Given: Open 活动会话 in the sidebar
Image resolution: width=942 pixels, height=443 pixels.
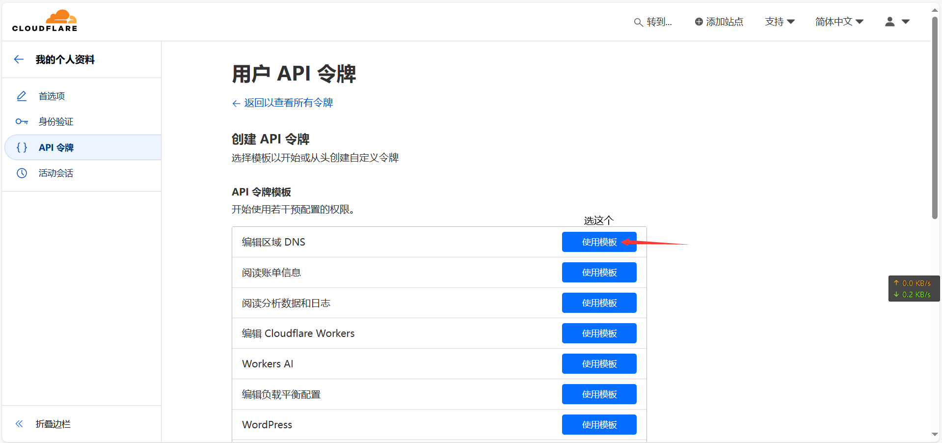Looking at the screenshot, I should 82,173.
